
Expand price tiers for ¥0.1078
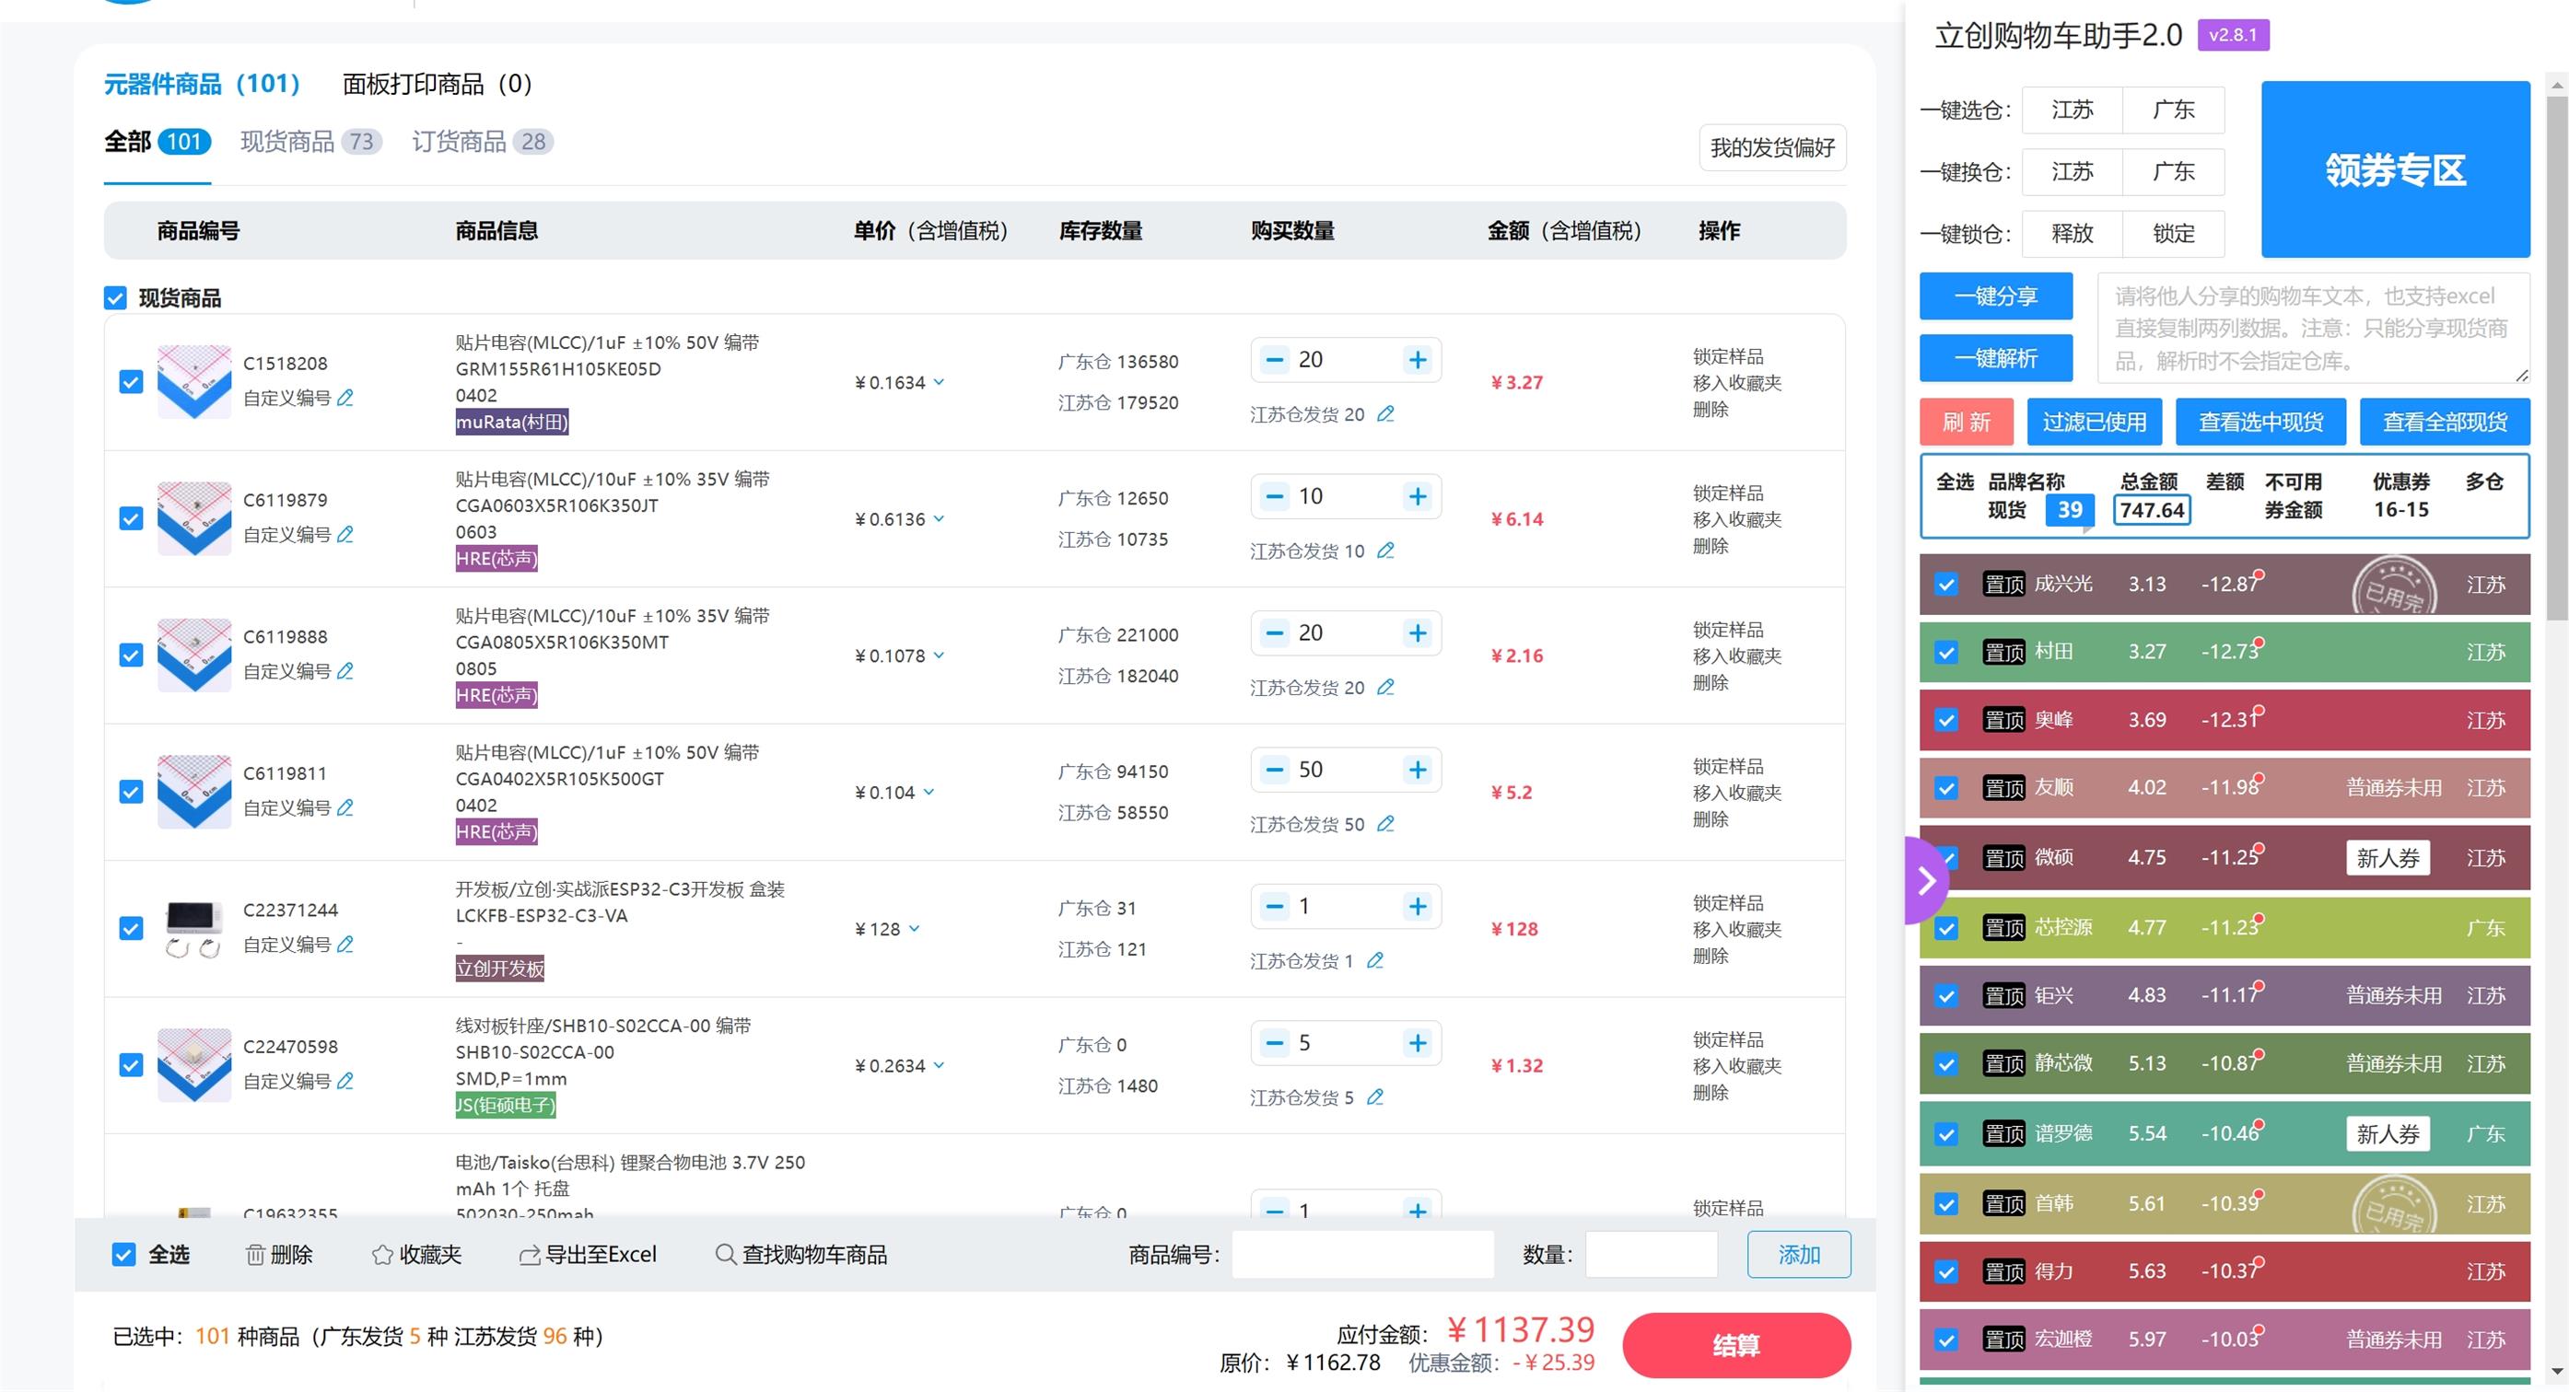(940, 655)
